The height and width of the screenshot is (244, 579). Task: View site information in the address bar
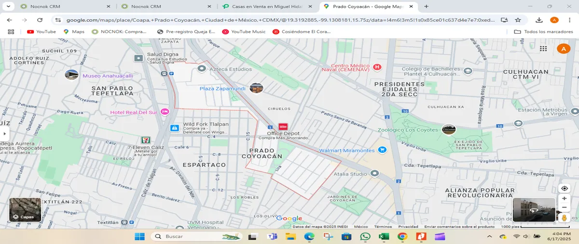click(x=58, y=20)
